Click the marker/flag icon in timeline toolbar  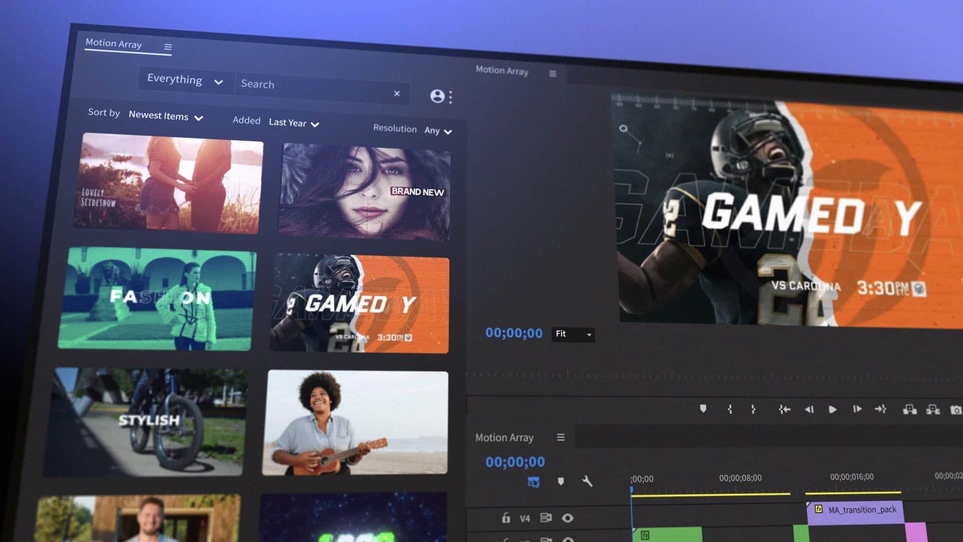[703, 409]
